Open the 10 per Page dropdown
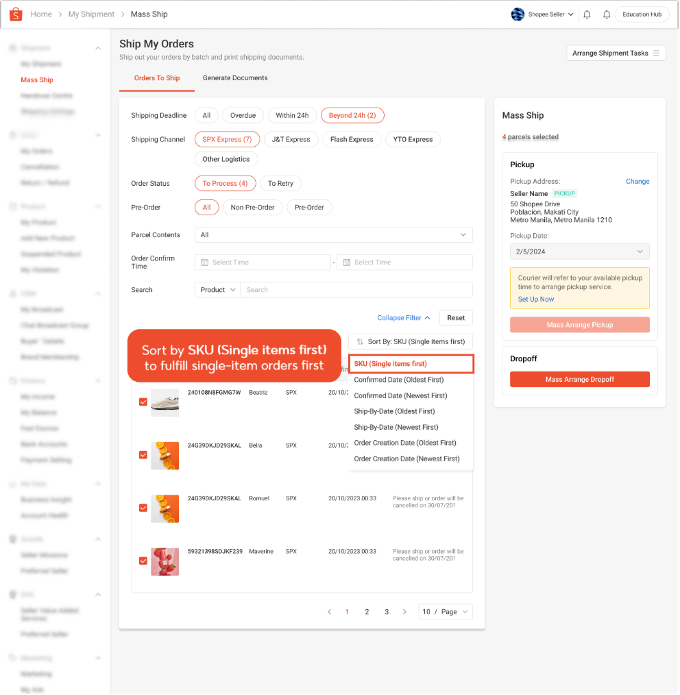The width and height of the screenshot is (680, 695). (445, 611)
